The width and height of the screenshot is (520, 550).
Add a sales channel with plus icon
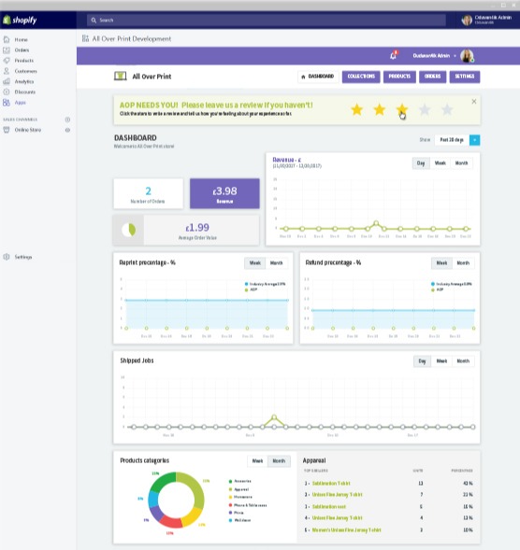coord(67,120)
